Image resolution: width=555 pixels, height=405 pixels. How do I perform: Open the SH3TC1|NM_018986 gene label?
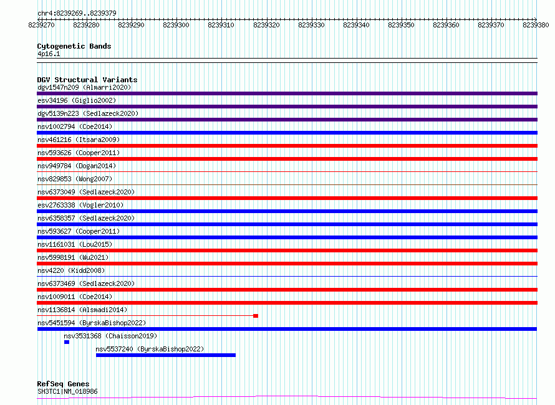pyautogui.click(x=67, y=391)
